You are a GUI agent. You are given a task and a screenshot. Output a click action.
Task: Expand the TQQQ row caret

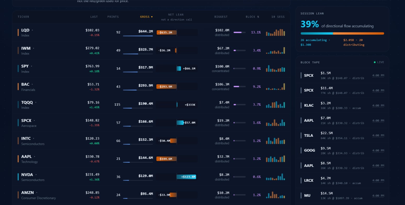(x=36, y=102)
